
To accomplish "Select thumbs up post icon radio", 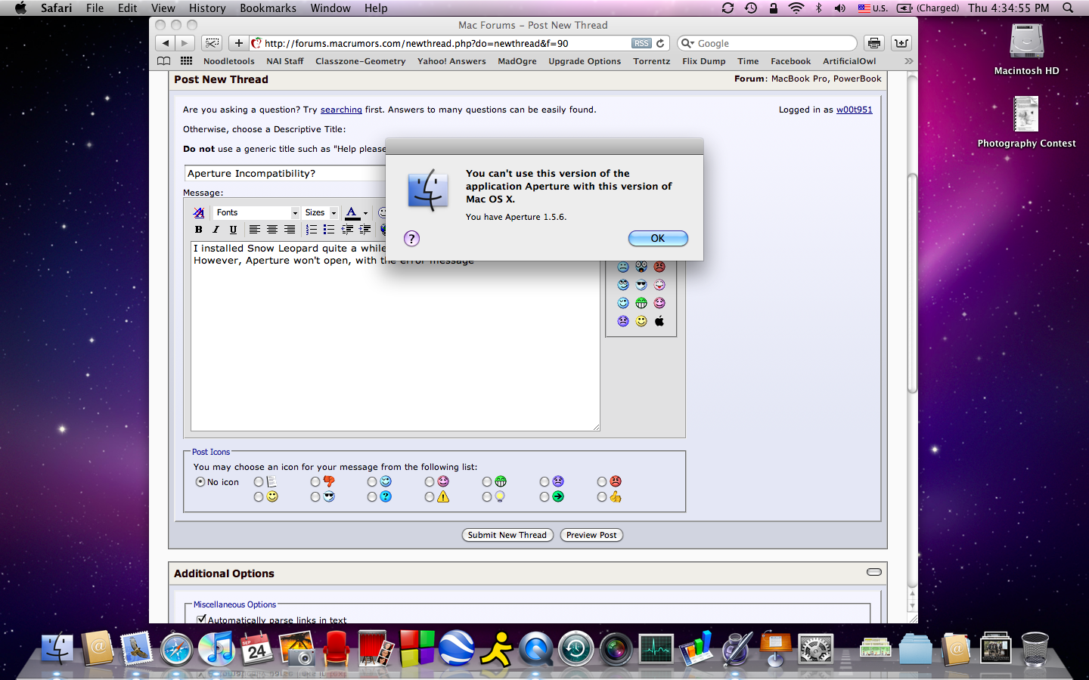I will (x=602, y=497).
